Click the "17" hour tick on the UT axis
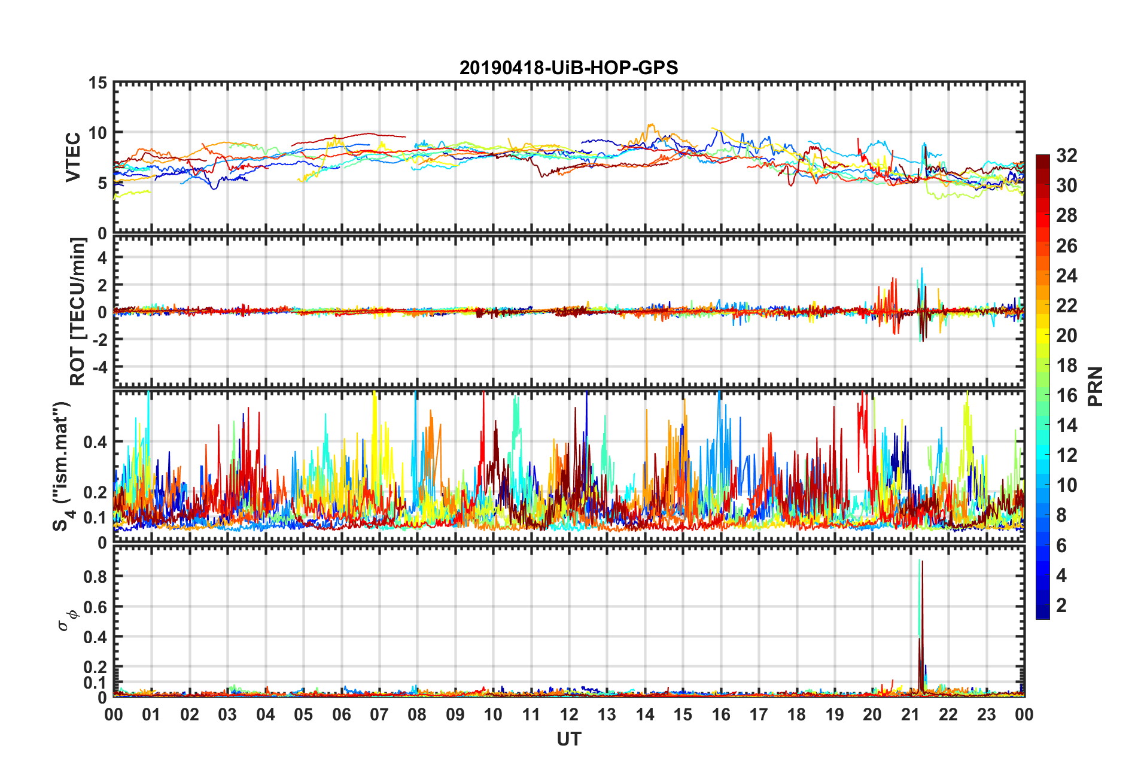 (759, 715)
